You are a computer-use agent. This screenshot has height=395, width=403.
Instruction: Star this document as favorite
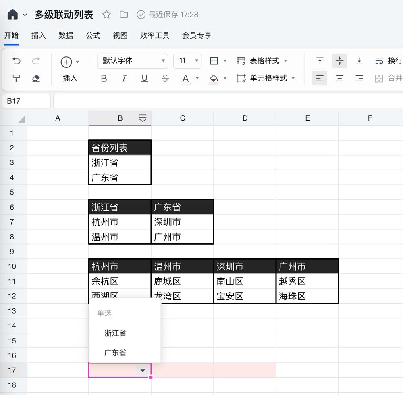point(106,15)
